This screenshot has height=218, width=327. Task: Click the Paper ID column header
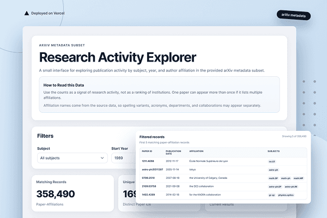tap(147, 152)
